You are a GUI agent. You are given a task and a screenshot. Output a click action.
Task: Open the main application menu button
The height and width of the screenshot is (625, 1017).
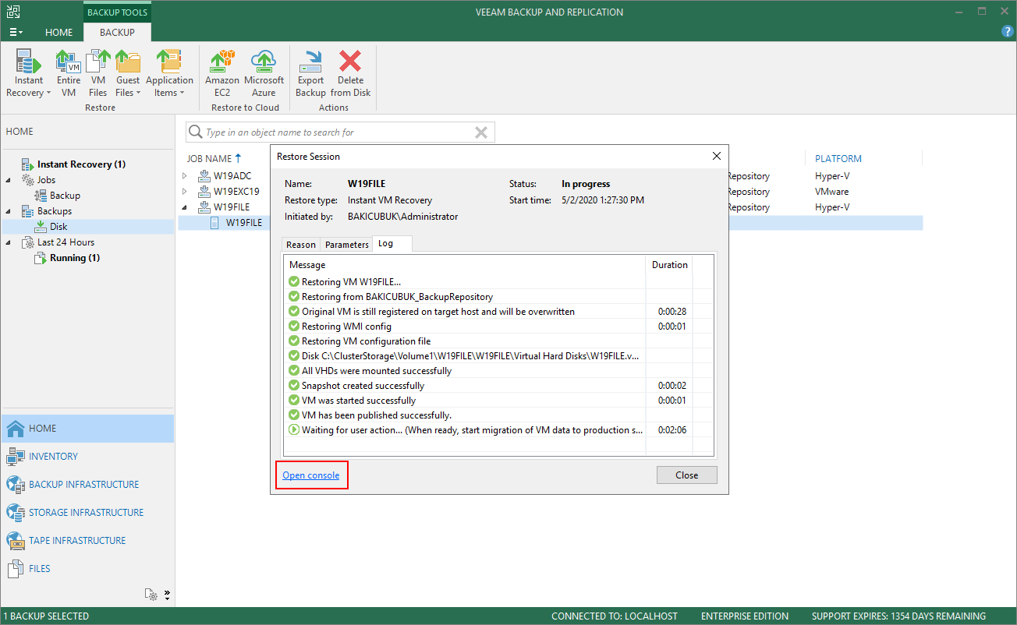tap(15, 33)
